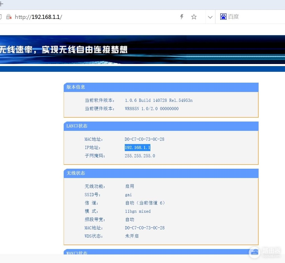Click the MAC address D0-C7-C0-73-0C-28 text
285x263 pixels.
point(144,139)
